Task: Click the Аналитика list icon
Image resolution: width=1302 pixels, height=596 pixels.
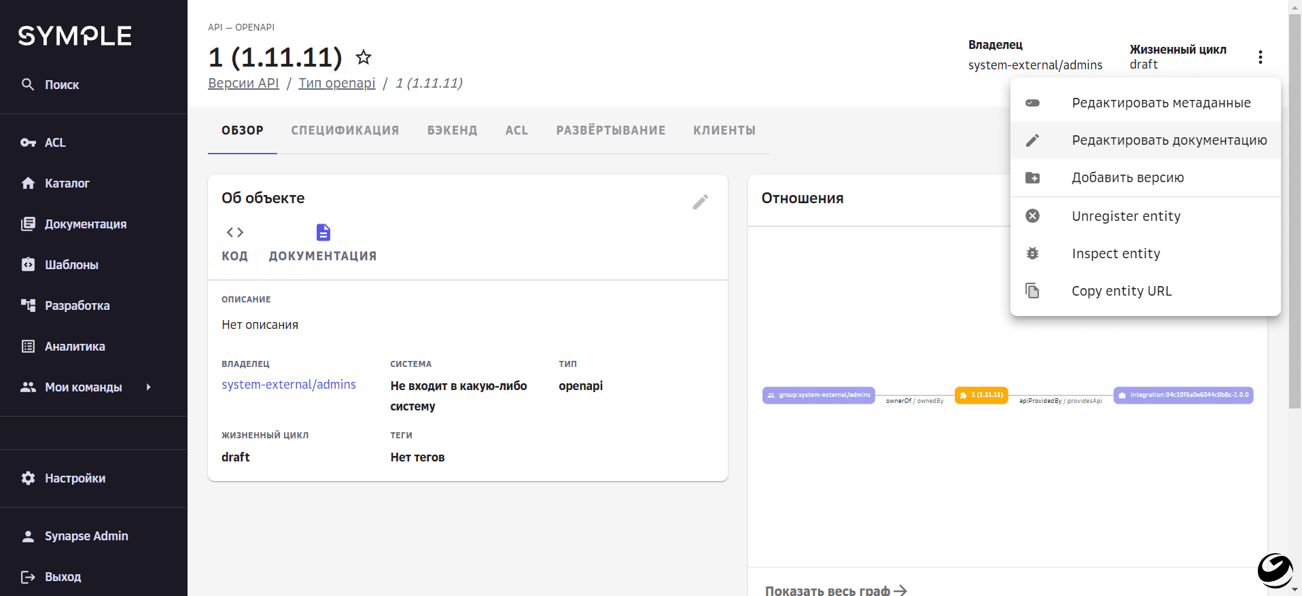Action: pos(28,347)
